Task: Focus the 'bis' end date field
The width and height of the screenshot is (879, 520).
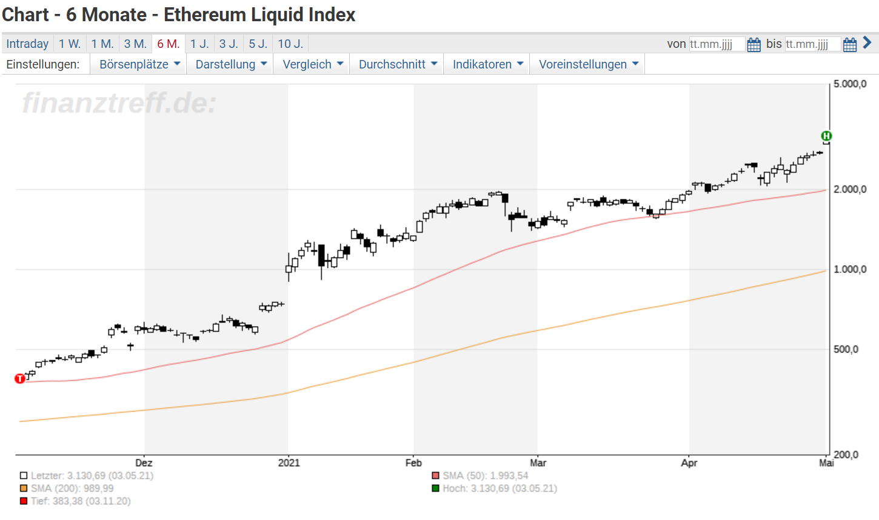Action: pos(813,44)
